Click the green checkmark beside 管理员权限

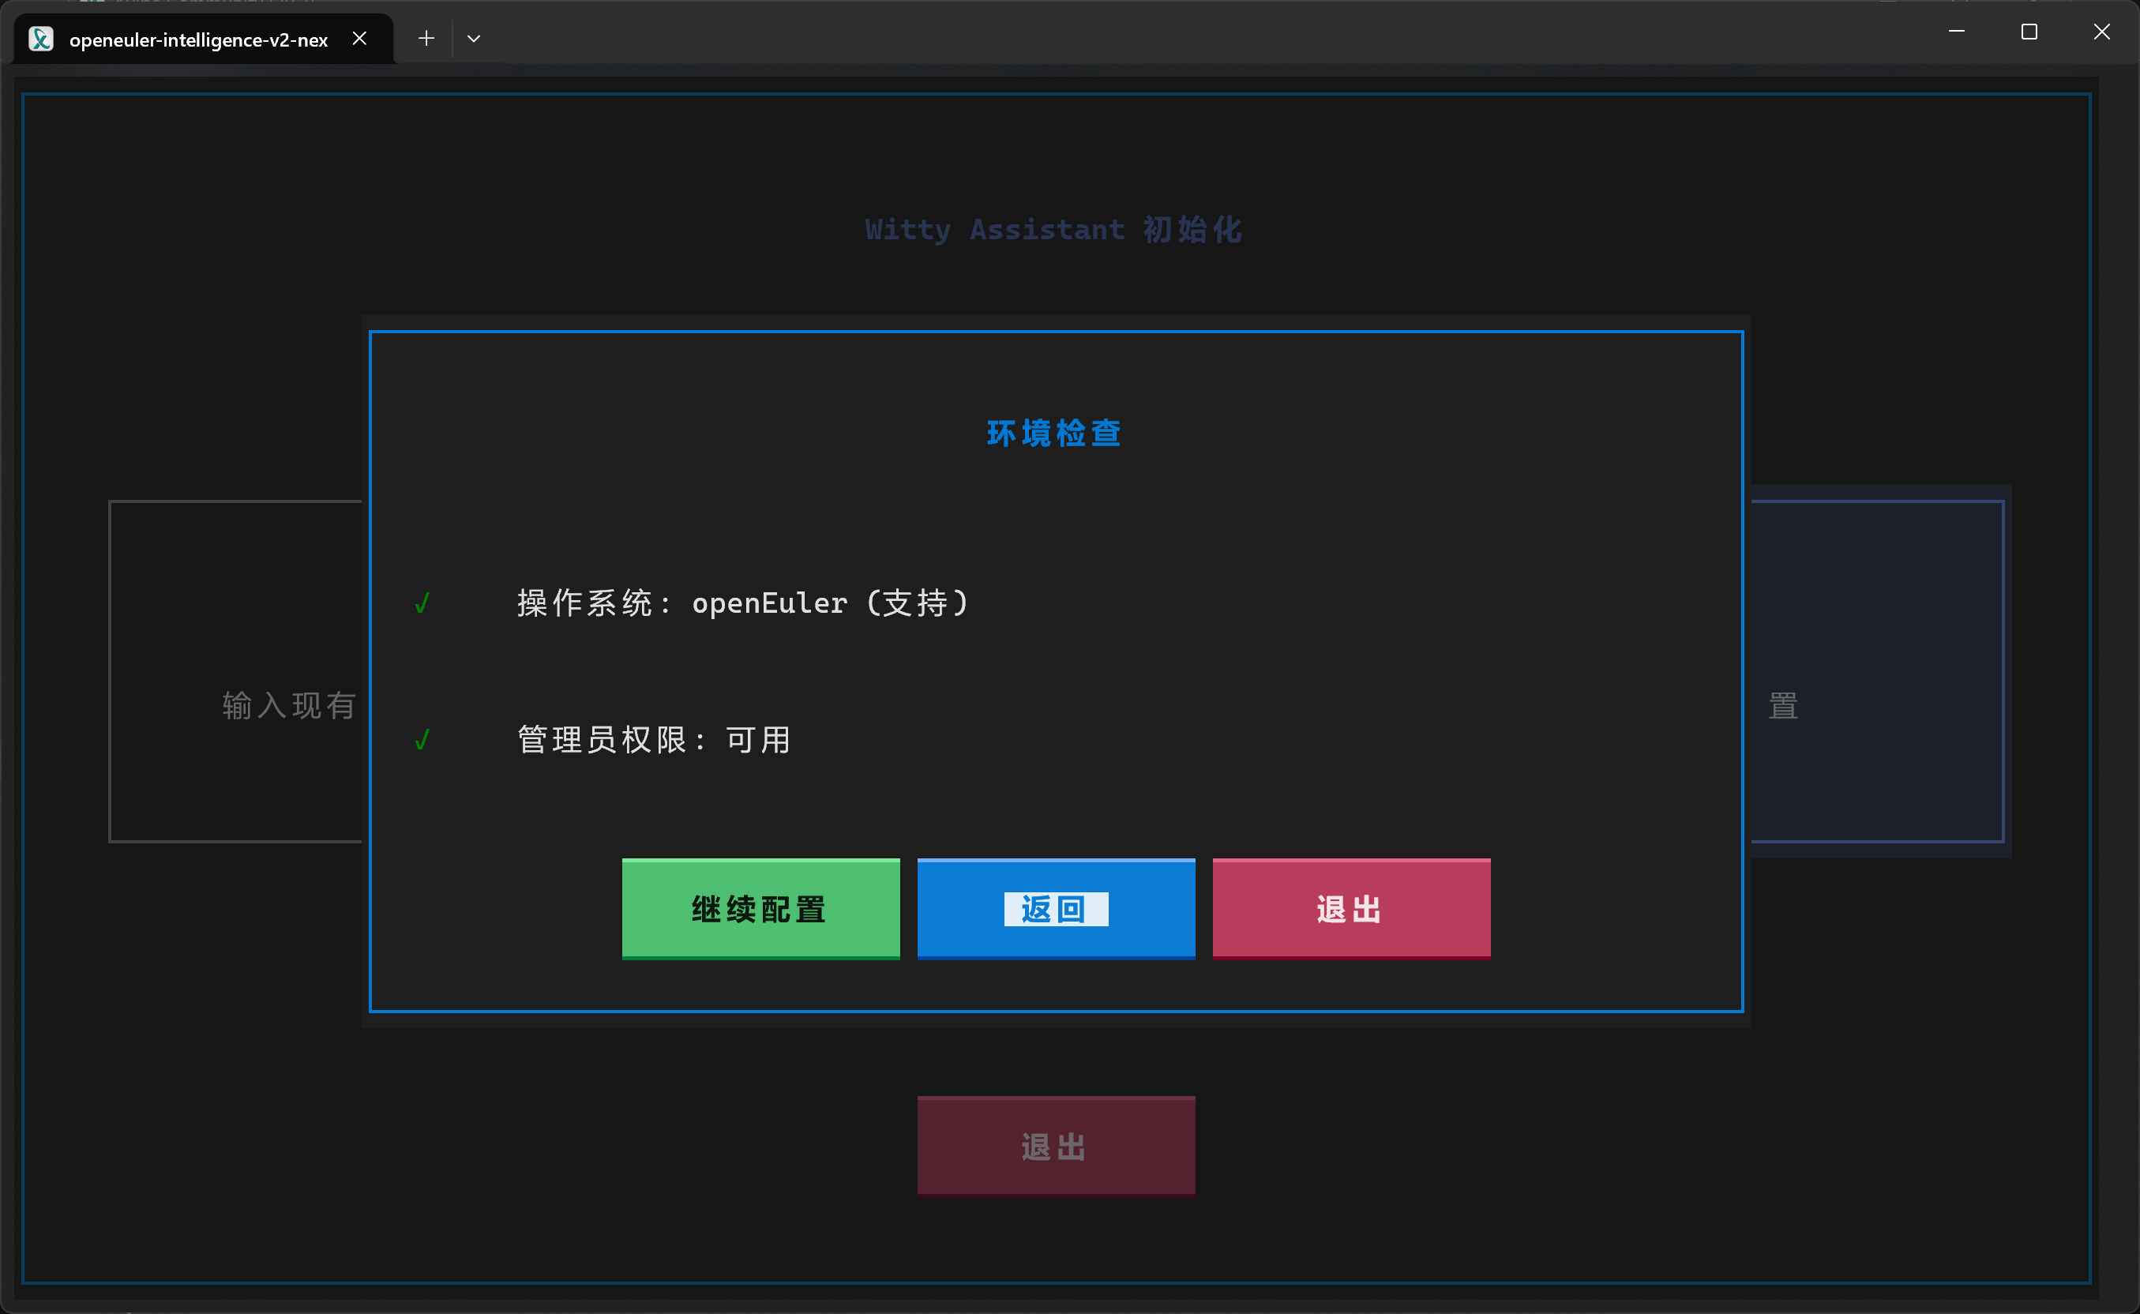(422, 740)
